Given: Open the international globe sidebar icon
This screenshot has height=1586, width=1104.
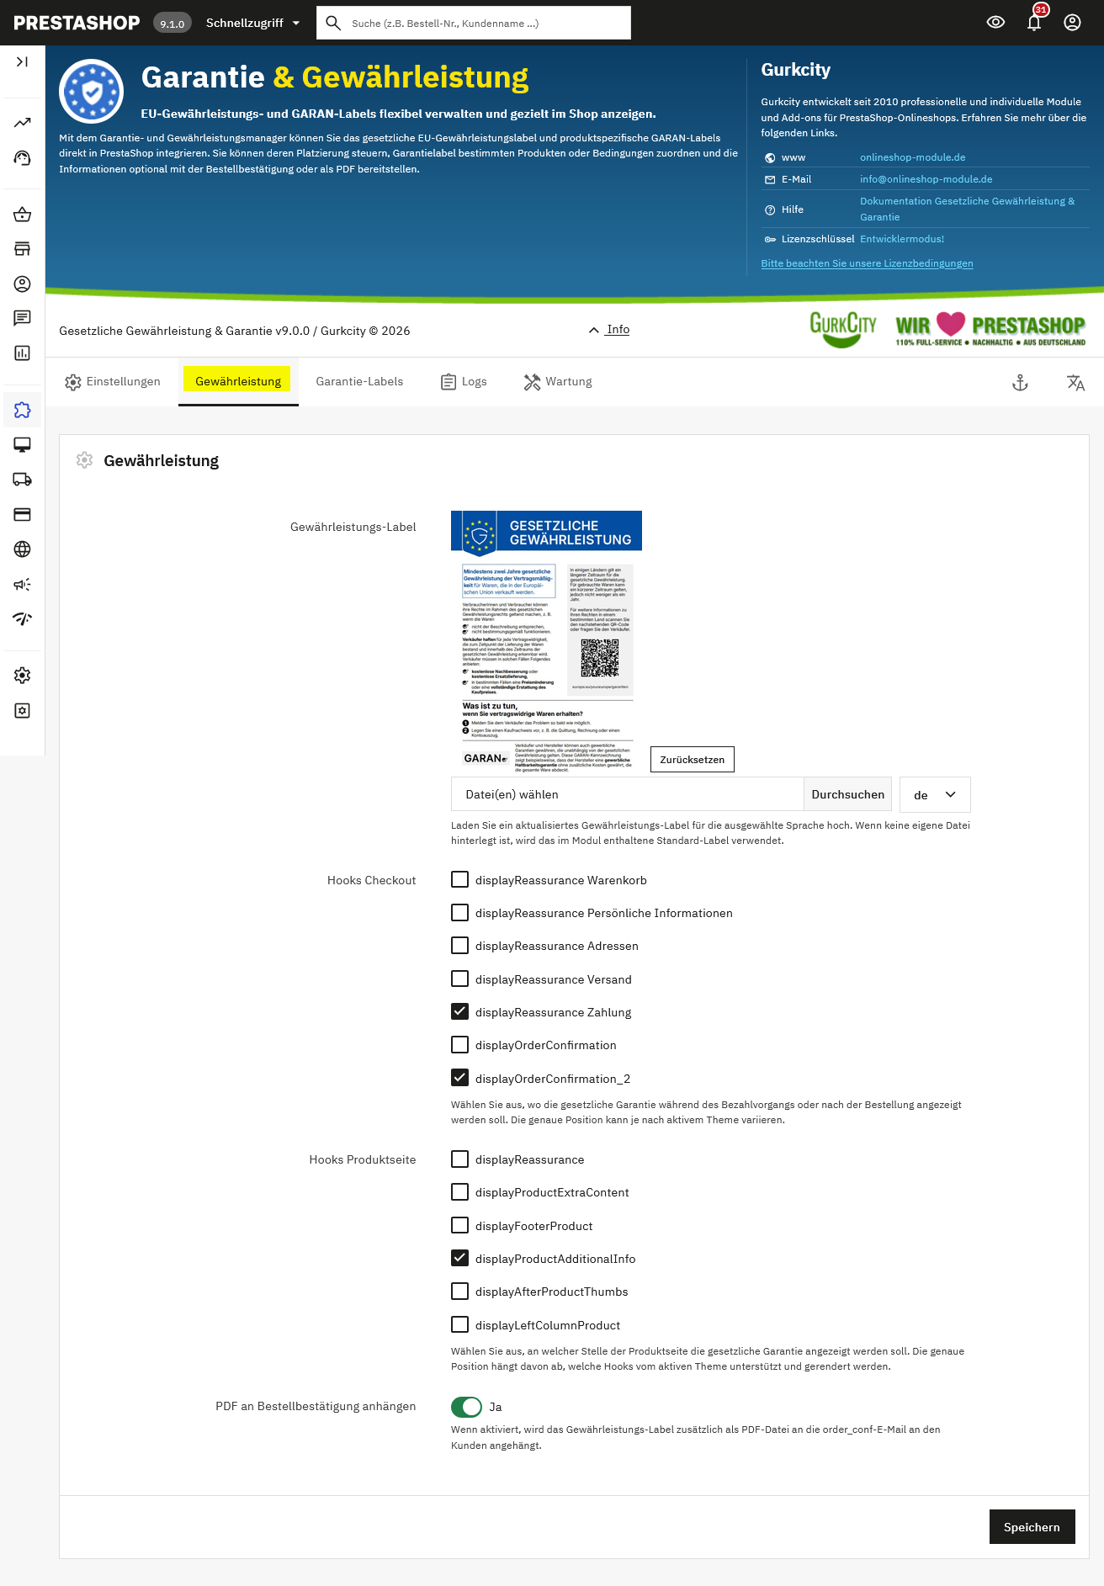Looking at the screenshot, I should pyautogui.click(x=22, y=549).
